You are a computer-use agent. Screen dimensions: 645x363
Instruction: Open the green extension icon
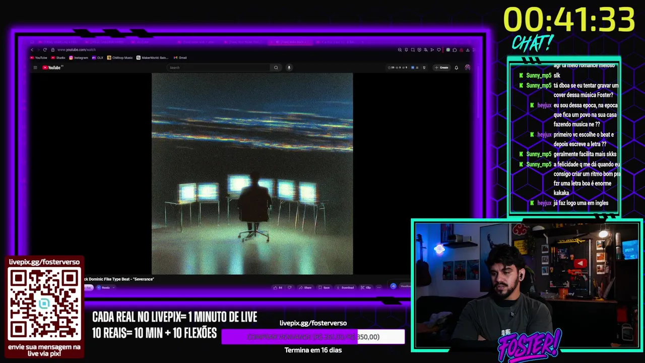tap(448, 50)
